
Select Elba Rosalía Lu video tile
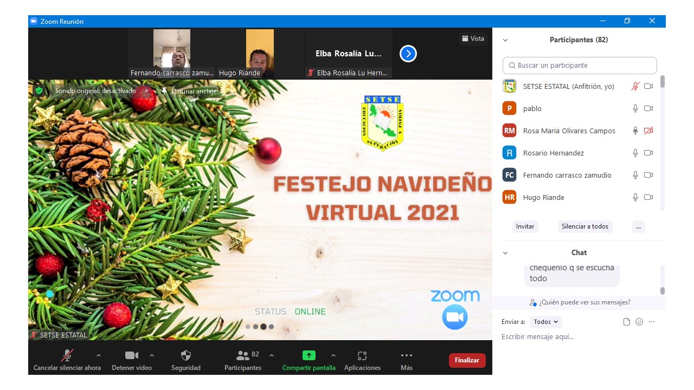click(349, 54)
